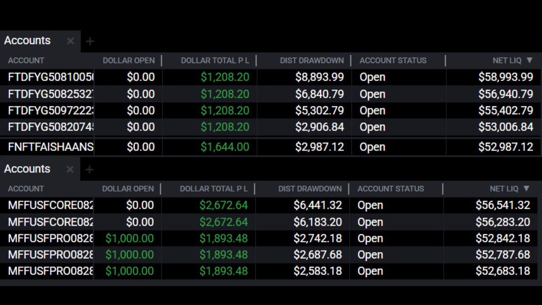Click the $2,987.12 drawdown value
The width and height of the screenshot is (542, 305).
click(319, 147)
